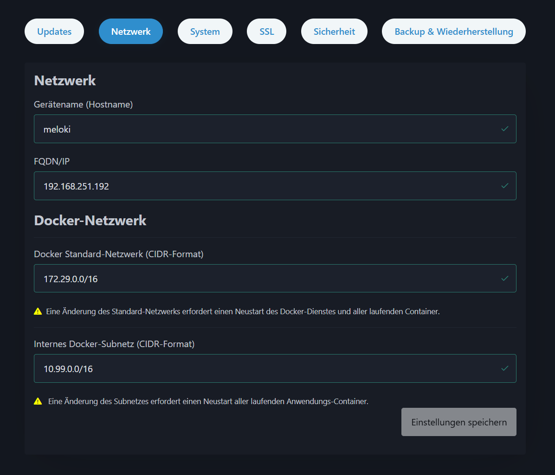Image resolution: width=555 pixels, height=475 pixels.
Task: Click the green checkmark in hostname field
Action: (x=505, y=129)
